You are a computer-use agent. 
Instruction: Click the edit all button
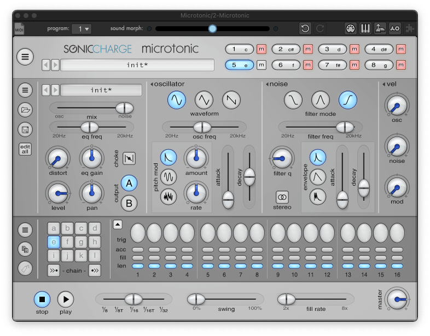click(25, 149)
